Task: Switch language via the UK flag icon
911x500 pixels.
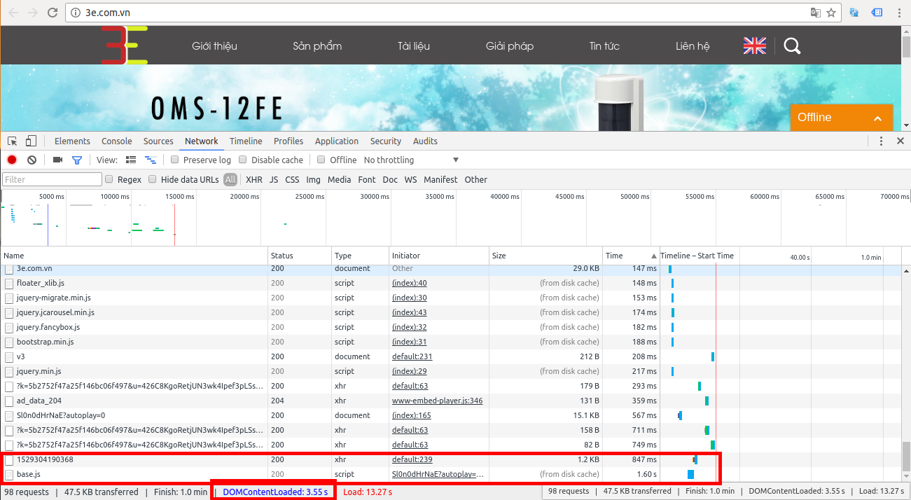Action: click(755, 46)
